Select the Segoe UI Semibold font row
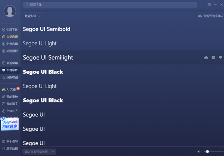Image resolution: width=224 pixels, height=156 pixels. [x=112, y=29]
